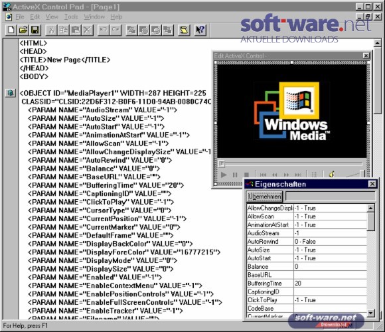Click the Send to Back toolbar icon
The height and width of the screenshot is (332, 385).
pyautogui.click(x=168, y=30)
